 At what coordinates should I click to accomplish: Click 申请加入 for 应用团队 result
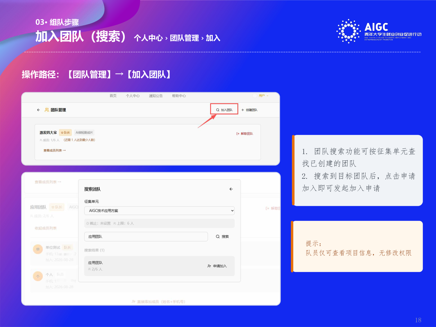click(x=217, y=266)
